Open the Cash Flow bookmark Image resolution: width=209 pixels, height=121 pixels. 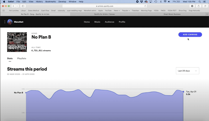click(x=45, y=10)
